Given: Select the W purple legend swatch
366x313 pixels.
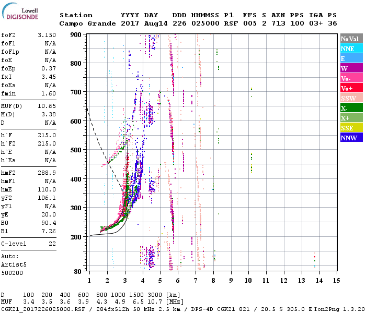Looking at the screenshot, I should click(351, 68).
